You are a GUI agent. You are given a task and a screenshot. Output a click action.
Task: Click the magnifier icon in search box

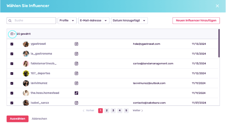tap(10, 21)
